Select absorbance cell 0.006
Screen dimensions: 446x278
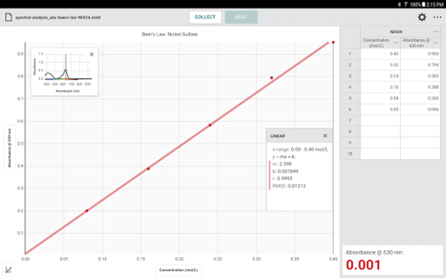pyautogui.click(x=420, y=109)
